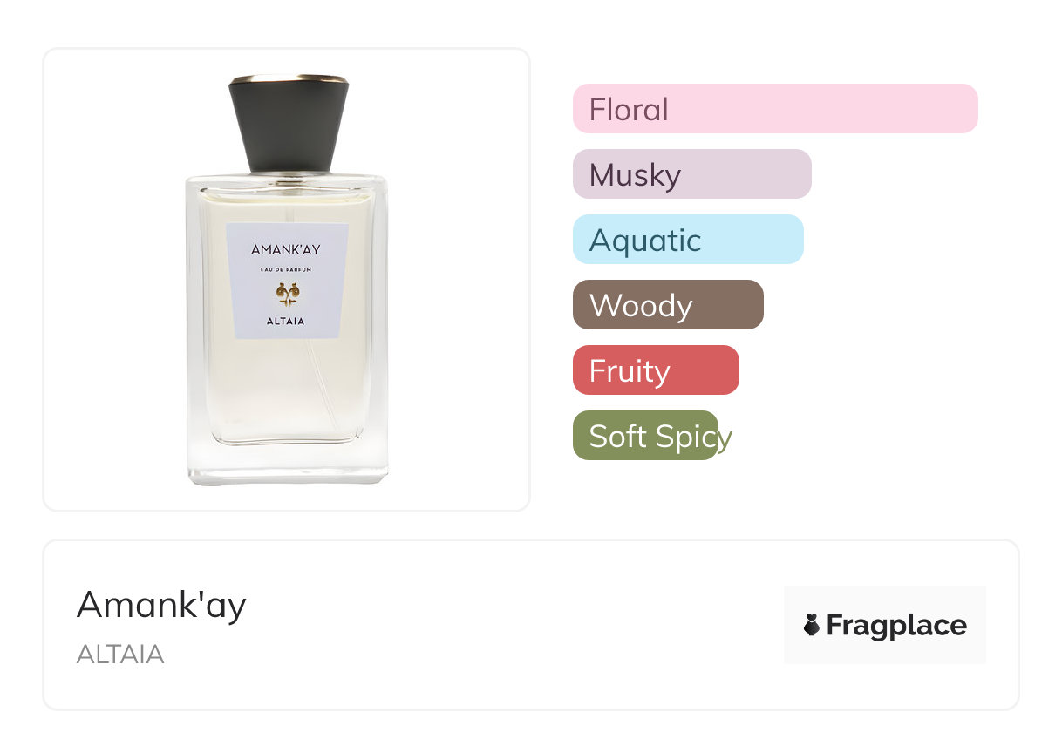The height and width of the screenshot is (753, 1062).
Task: Click the glass bottle base
Action: pos(288,464)
